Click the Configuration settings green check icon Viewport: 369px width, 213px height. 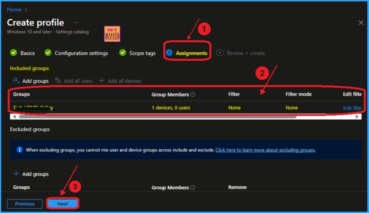[x=48, y=53]
